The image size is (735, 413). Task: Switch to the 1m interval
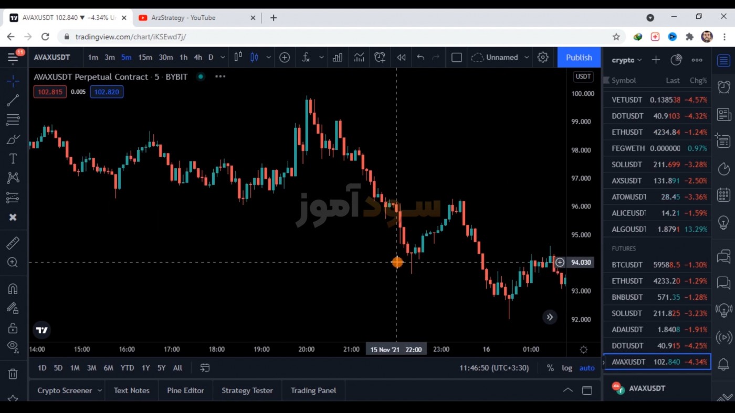click(x=93, y=57)
